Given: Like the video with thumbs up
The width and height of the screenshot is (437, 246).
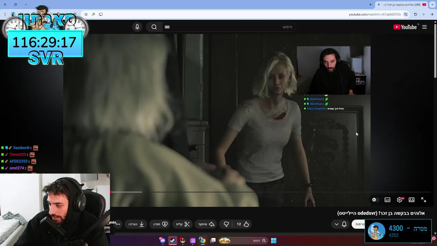Looking at the screenshot, I should (243, 224).
